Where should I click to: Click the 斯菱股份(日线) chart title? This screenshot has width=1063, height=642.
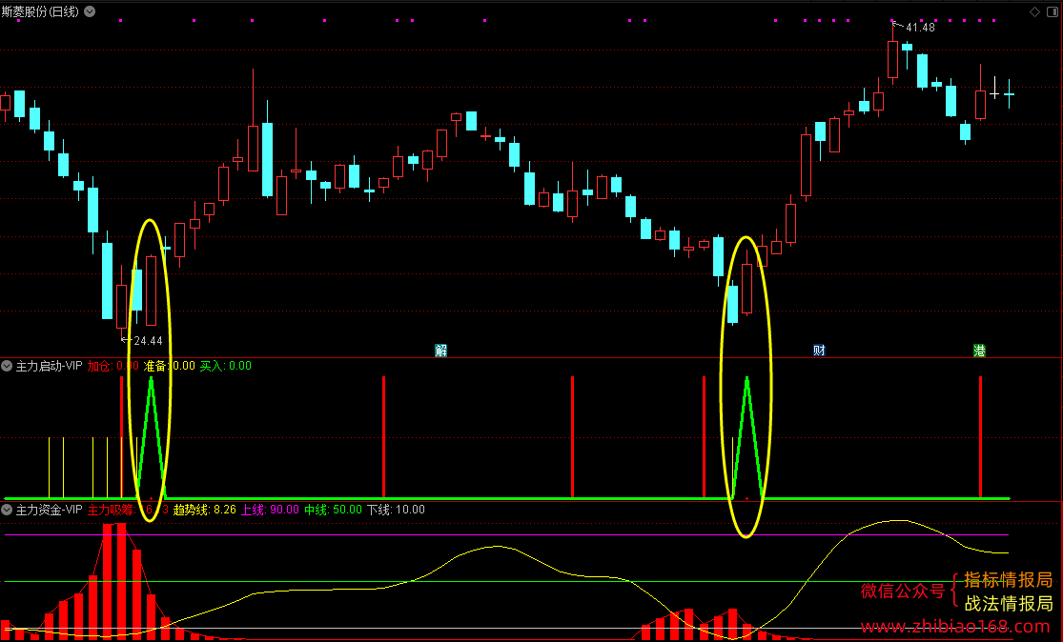(41, 11)
